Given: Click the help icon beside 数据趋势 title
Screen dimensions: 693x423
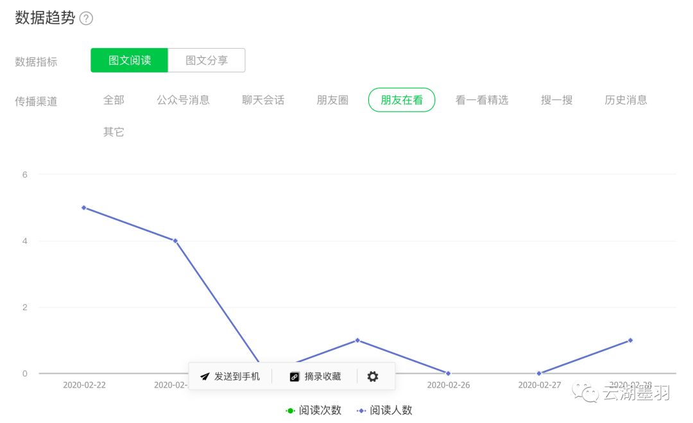Looking at the screenshot, I should [86, 19].
